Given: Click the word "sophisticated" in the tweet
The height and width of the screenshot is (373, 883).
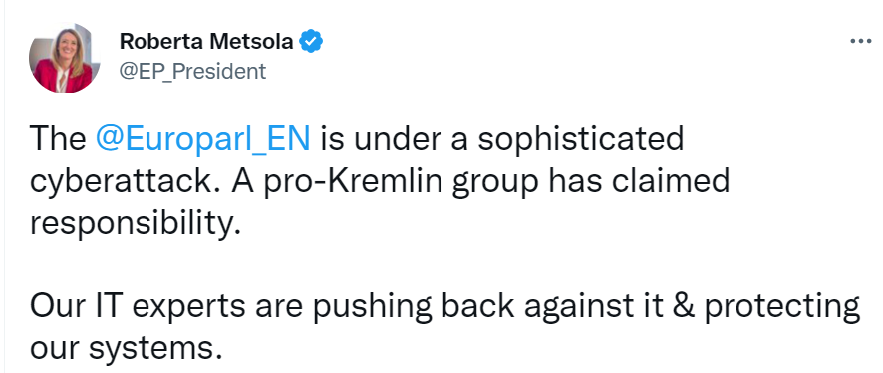Looking at the screenshot, I should click(x=581, y=140).
